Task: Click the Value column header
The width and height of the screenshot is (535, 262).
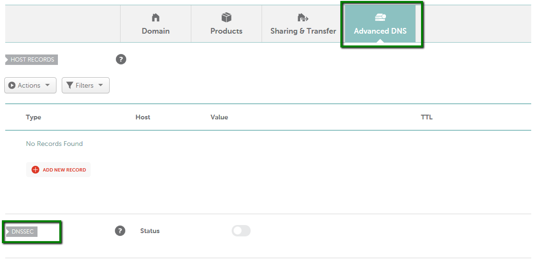Action: tap(219, 117)
